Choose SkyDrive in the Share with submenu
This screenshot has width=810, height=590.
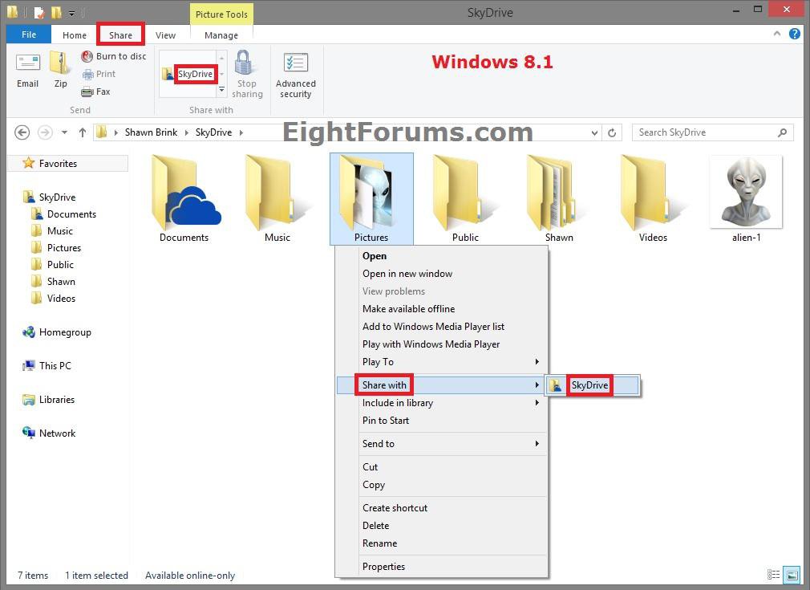pyautogui.click(x=589, y=385)
